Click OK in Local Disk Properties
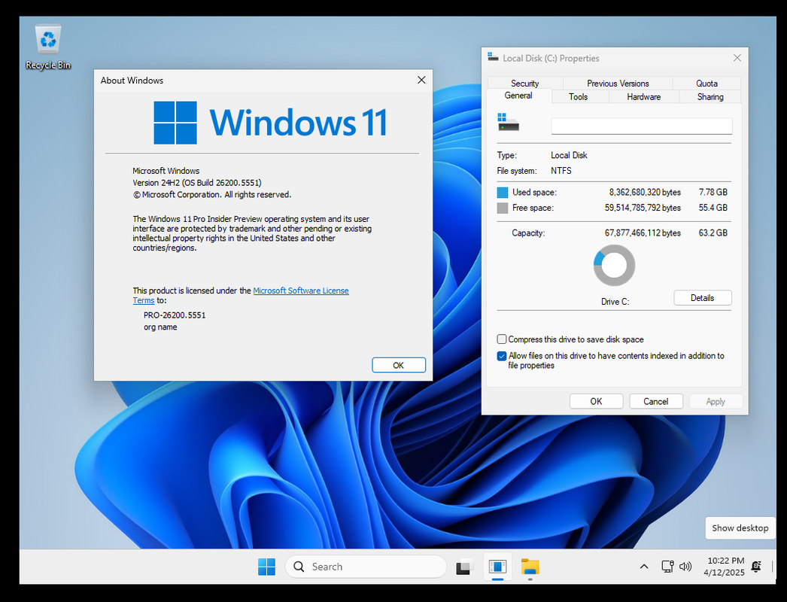 pyautogui.click(x=597, y=401)
